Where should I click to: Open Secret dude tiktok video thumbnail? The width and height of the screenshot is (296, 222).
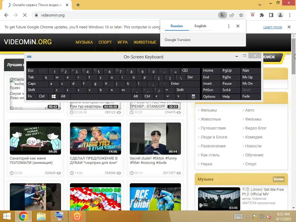click(x=155, y=138)
